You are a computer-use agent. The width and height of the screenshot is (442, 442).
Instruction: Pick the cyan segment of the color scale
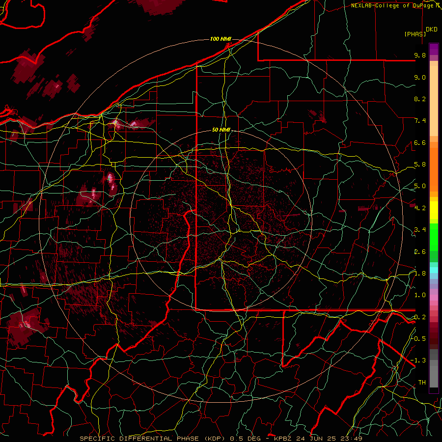click(434, 270)
